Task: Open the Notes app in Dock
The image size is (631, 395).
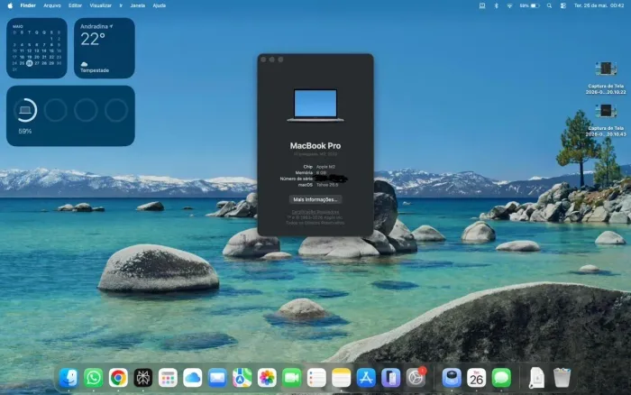Action: (x=342, y=378)
